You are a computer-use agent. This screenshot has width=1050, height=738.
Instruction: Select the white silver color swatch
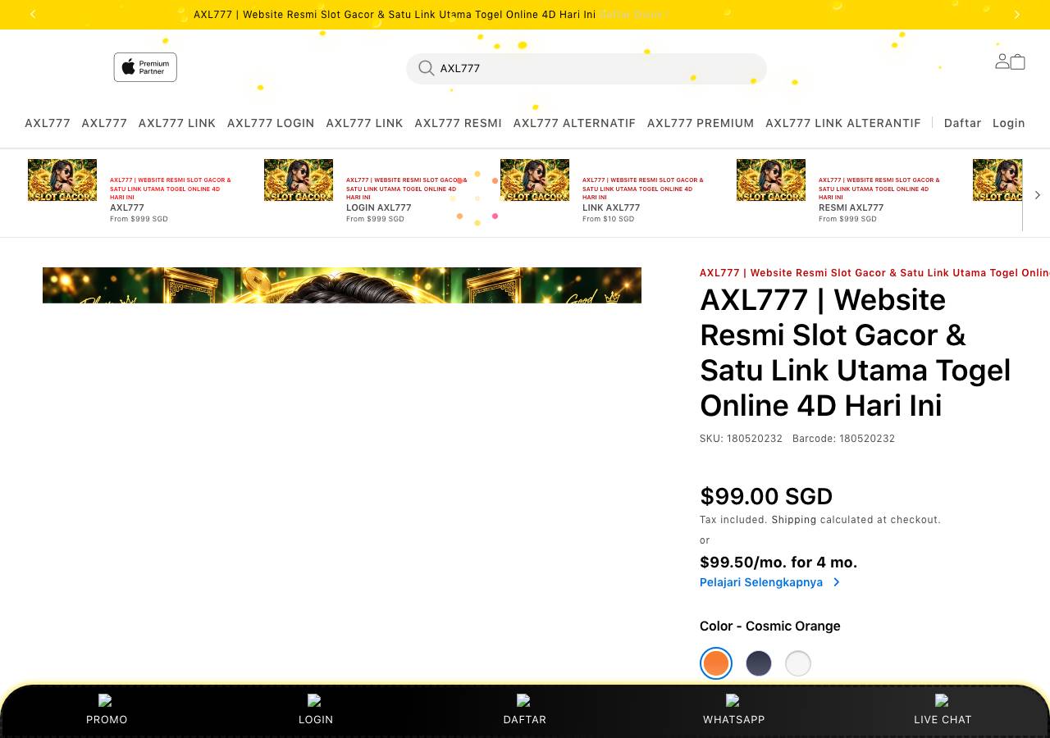click(798, 663)
